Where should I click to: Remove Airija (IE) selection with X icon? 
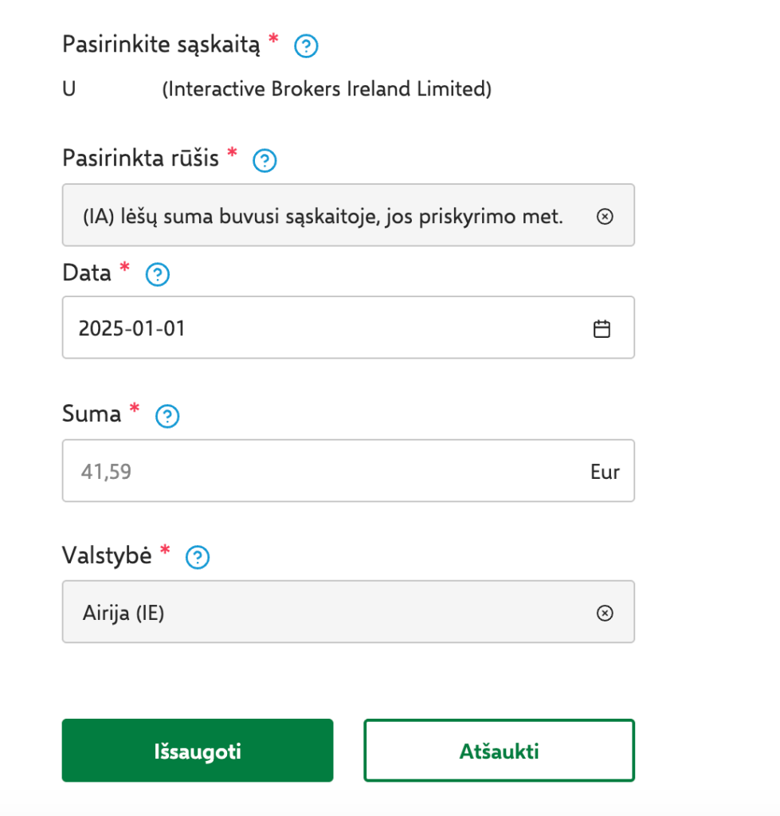(x=605, y=612)
